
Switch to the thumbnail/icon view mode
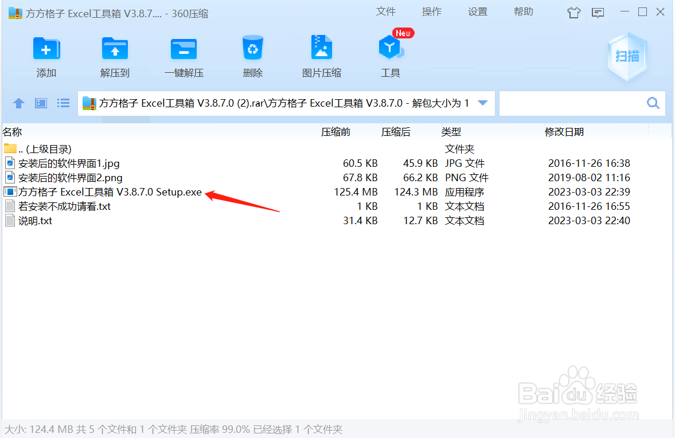(x=41, y=103)
